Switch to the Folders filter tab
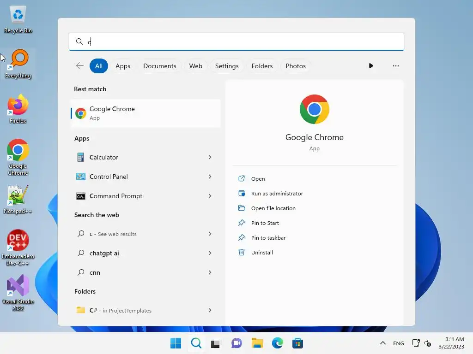This screenshot has width=473, height=354. 262,66
